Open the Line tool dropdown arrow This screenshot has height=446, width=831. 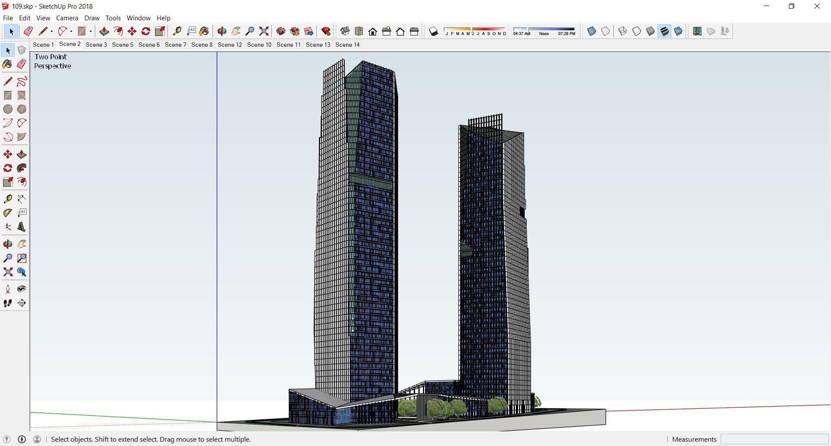(x=52, y=31)
